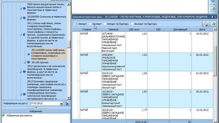Click the book icon beside 3911 Смолы нефтяные
Screen dimensions: 219x123
click(x=24, y=35)
